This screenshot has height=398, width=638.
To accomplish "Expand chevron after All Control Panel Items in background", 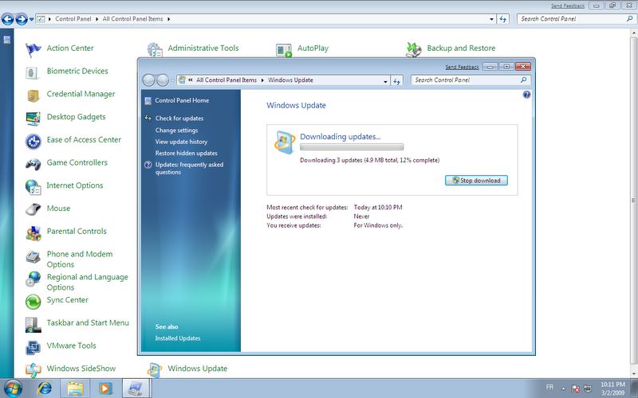I will (x=168, y=19).
